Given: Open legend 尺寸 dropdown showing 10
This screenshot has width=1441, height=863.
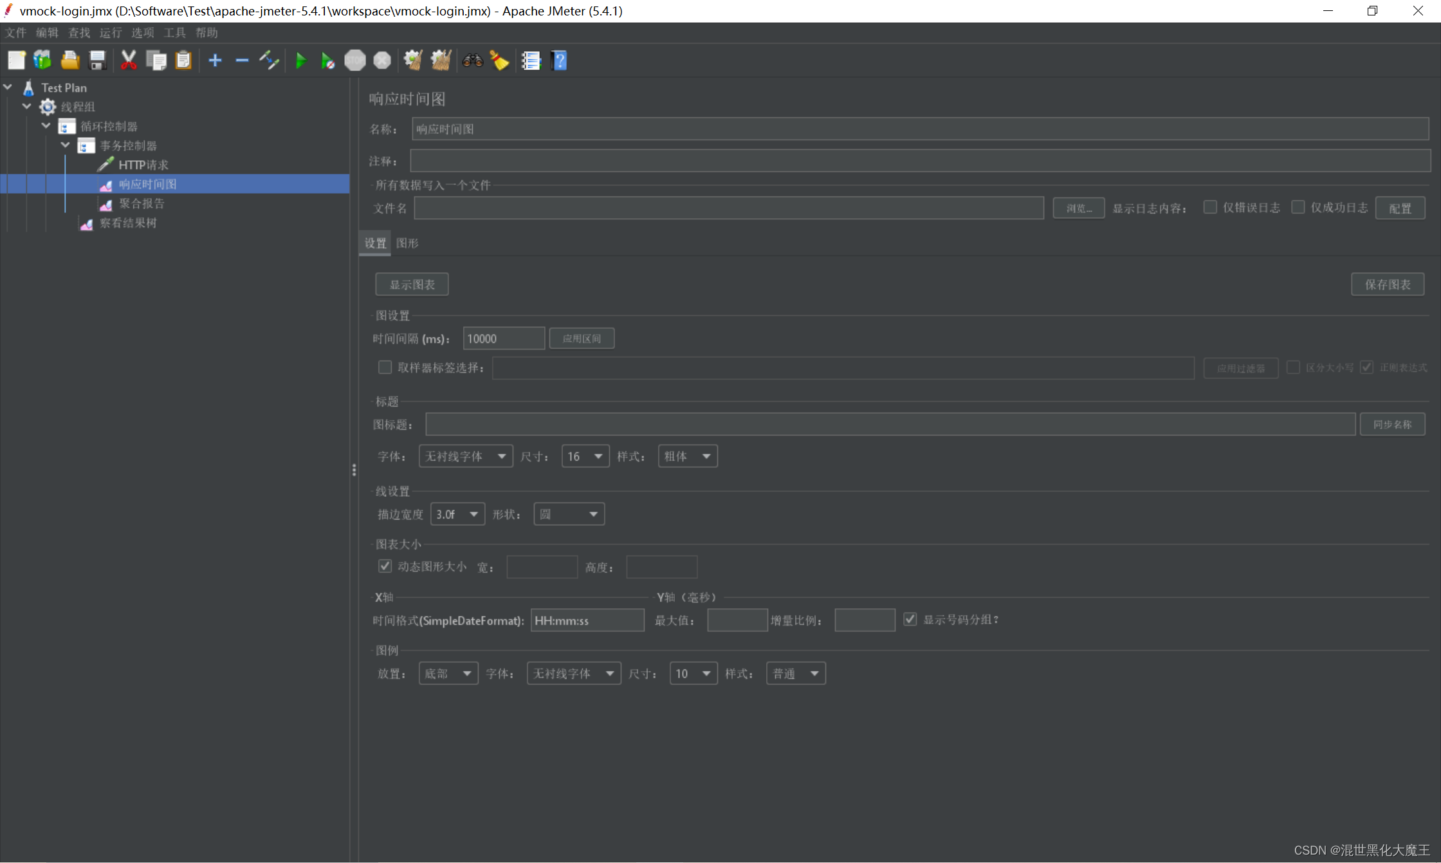Looking at the screenshot, I should coord(693,674).
